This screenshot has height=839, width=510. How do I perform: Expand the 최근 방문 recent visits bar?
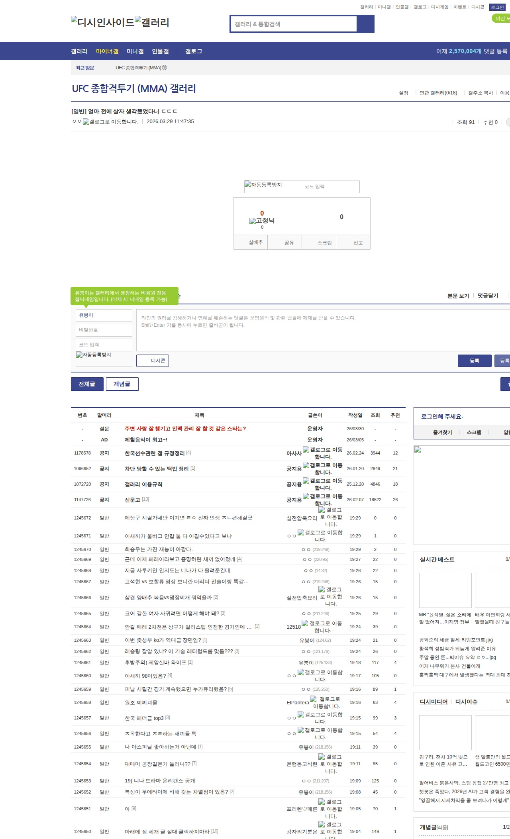pos(85,68)
